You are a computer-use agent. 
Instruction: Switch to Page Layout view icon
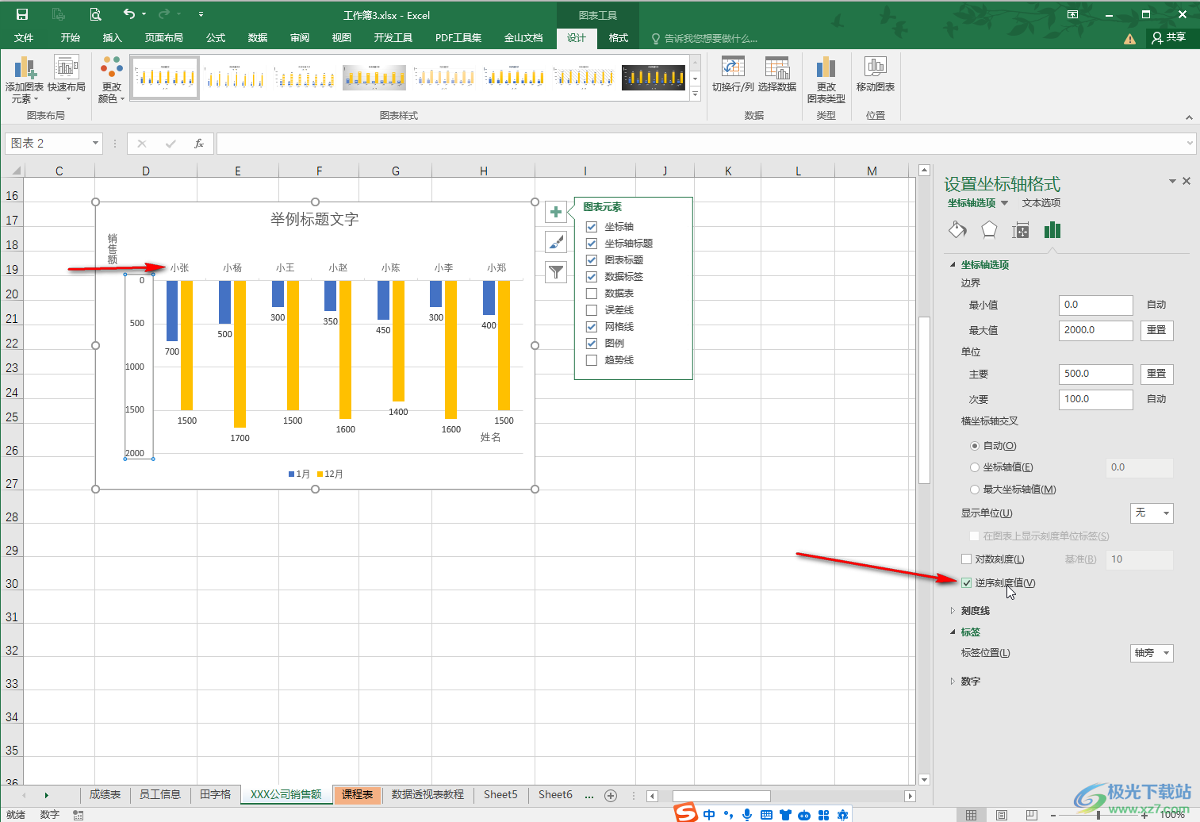pyautogui.click(x=1002, y=815)
